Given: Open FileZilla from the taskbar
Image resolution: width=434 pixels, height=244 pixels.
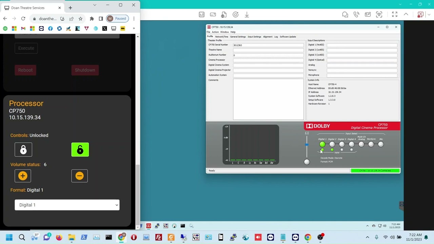Looking at the screenshot, I should pos(158,237).
